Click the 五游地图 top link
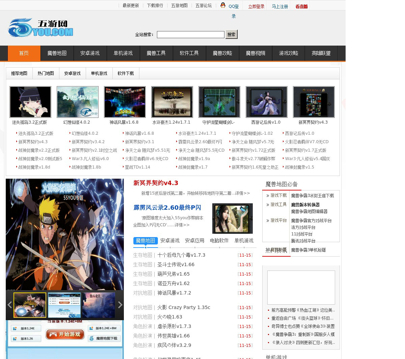Image resolution: width=405 pixels, height=359 pixels. click(x=180, y=6)
